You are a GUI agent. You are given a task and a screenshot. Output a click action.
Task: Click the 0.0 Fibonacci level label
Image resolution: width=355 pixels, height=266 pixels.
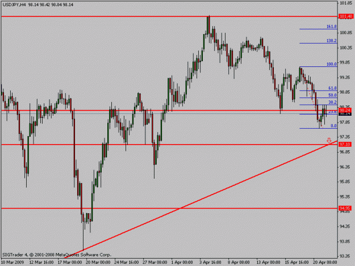click(333, 126)
